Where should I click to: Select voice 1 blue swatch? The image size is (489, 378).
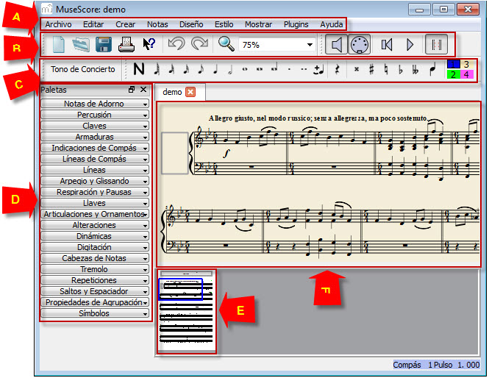point(453,64)
